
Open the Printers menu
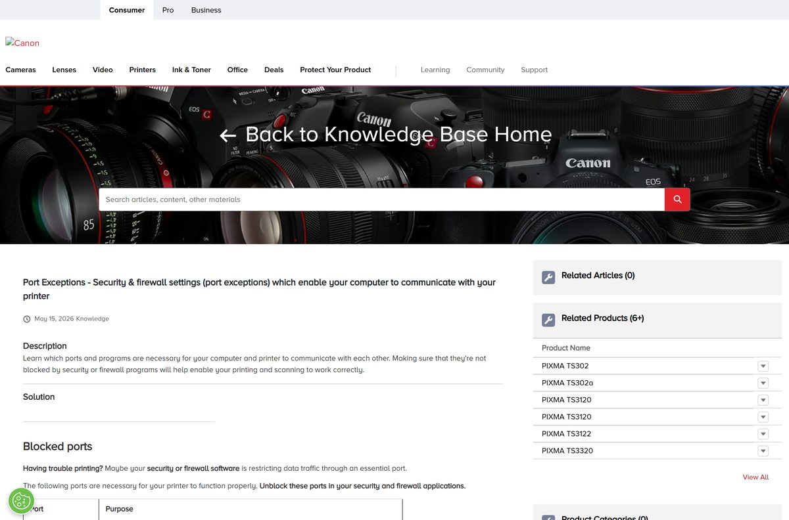point(142,70)
